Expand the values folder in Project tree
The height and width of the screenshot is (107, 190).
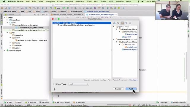click(10, 48)
